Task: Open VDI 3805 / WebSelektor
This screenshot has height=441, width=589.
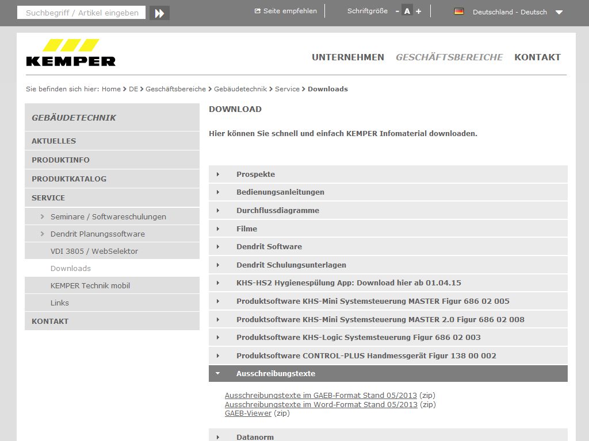Action: pos(112,252)
